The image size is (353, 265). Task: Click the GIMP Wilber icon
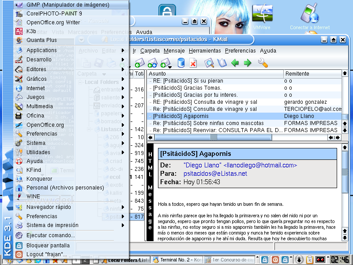tap(19, 5)
